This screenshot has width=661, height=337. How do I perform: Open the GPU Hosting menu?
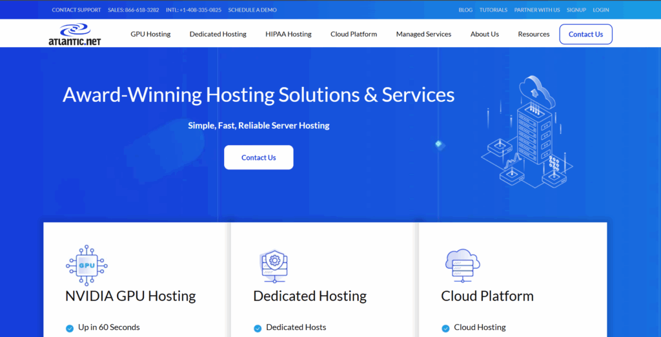(x=150, y=34)
